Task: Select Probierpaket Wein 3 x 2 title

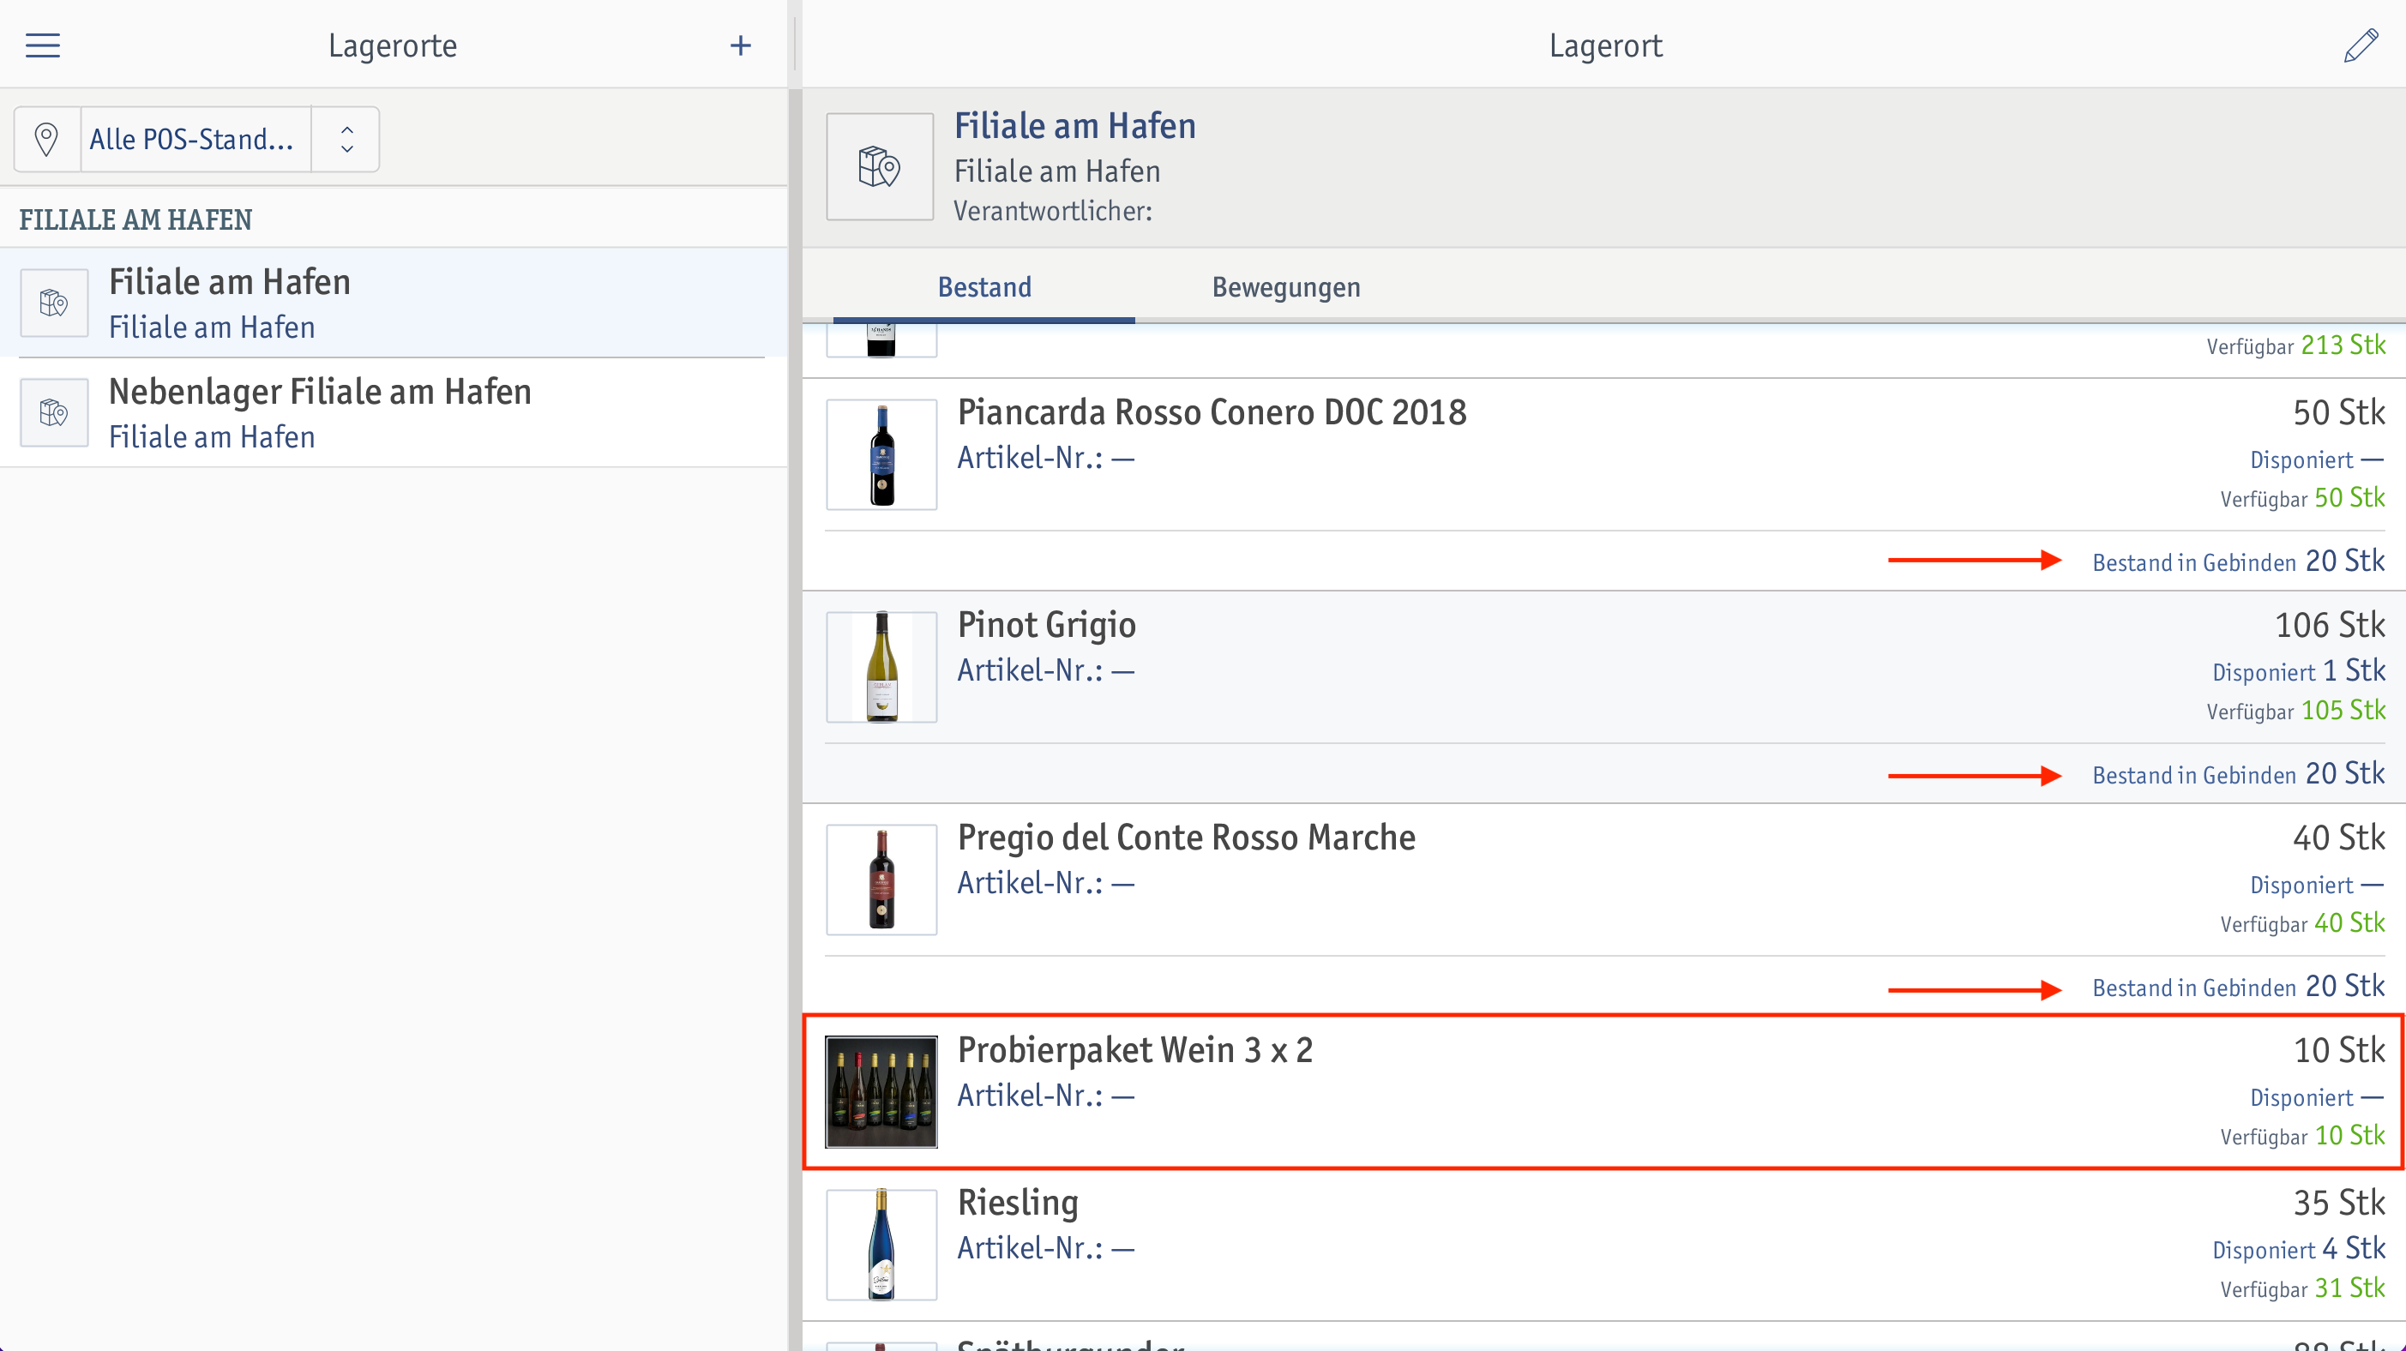Action: coord(1134,1050)
